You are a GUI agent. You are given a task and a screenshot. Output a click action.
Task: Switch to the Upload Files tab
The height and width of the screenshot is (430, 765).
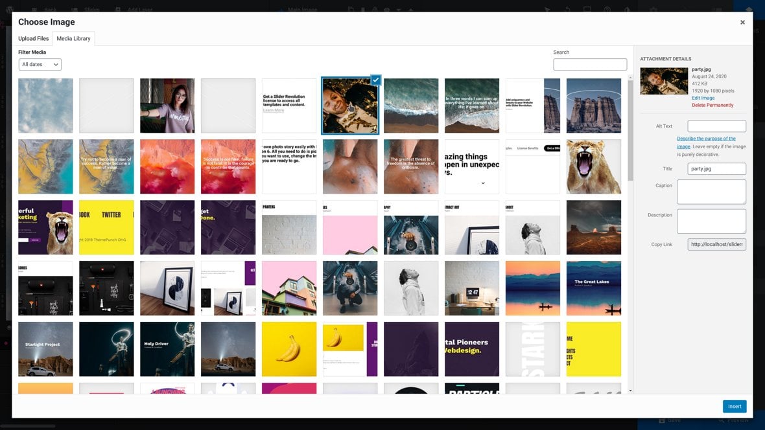click(33, 38)
